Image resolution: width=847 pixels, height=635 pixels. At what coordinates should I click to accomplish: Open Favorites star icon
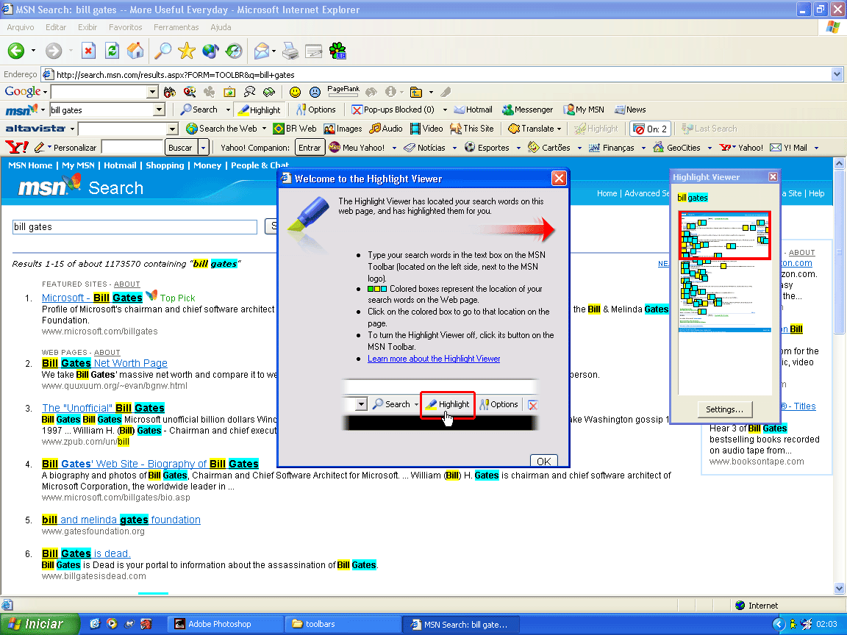point(186,51)
